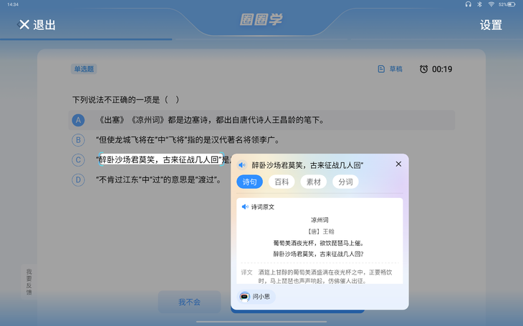Tap the 退出 exit button
523x326 pixels.
(x=37, y=25)
